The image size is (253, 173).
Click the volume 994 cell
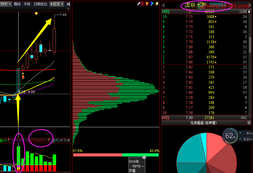211,92
